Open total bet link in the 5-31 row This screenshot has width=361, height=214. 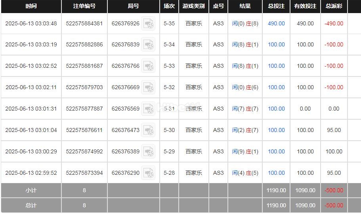click(x=276, y=109)
